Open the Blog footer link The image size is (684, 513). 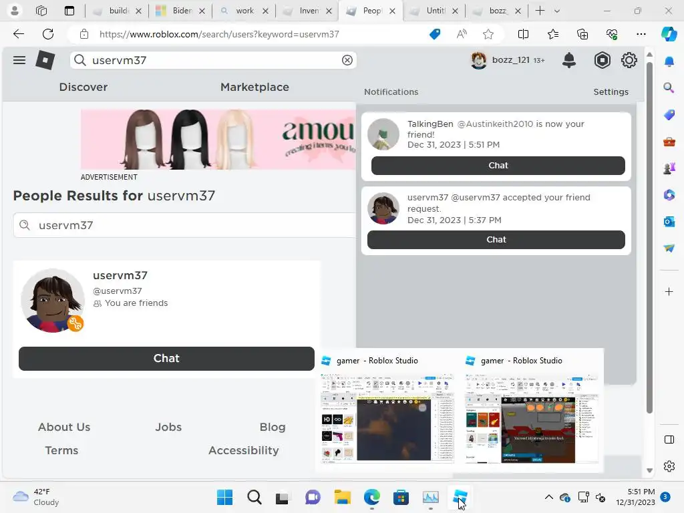[x=273, y=427]
